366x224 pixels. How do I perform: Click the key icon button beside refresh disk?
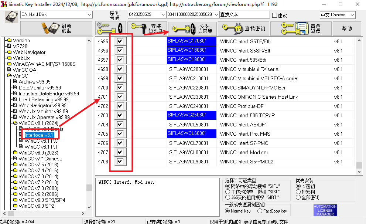(110, 28)
